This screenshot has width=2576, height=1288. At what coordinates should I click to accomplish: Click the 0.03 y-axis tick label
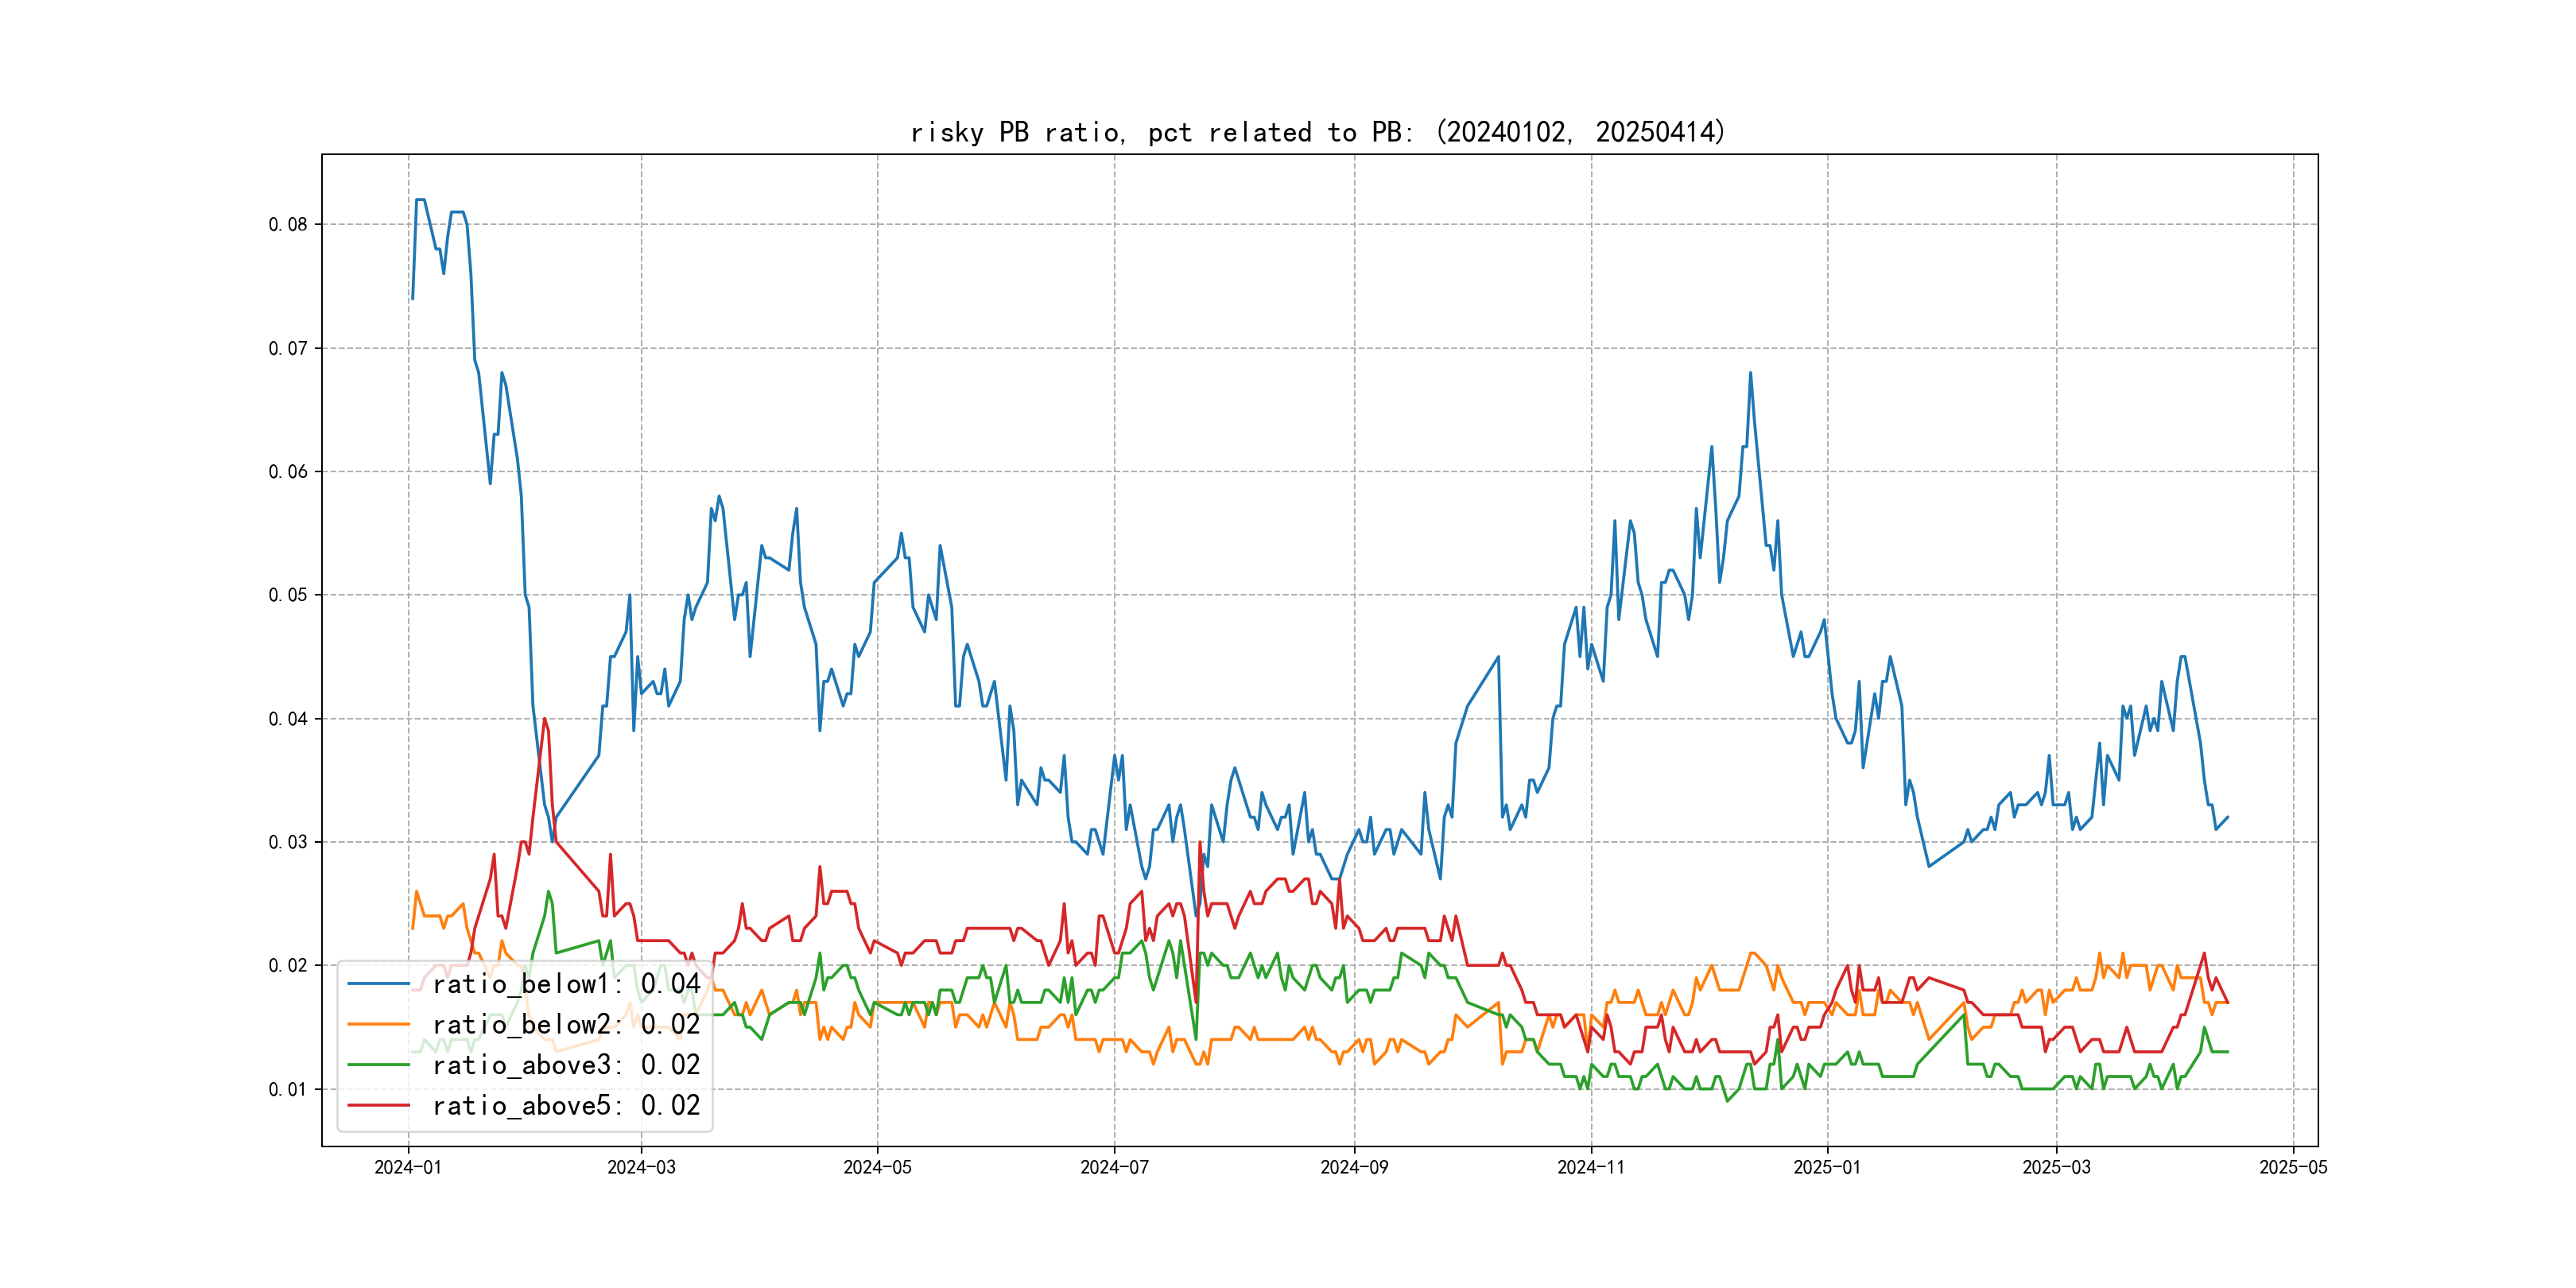pos(288,842)
